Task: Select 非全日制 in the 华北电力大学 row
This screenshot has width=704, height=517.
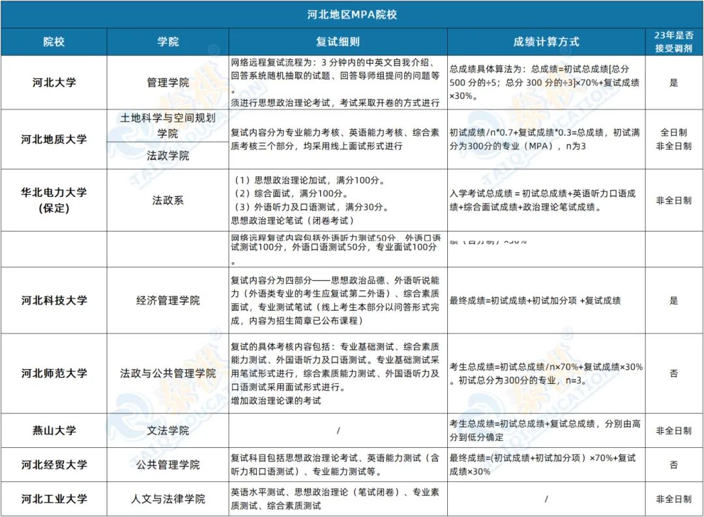Action: click(673, 200)
